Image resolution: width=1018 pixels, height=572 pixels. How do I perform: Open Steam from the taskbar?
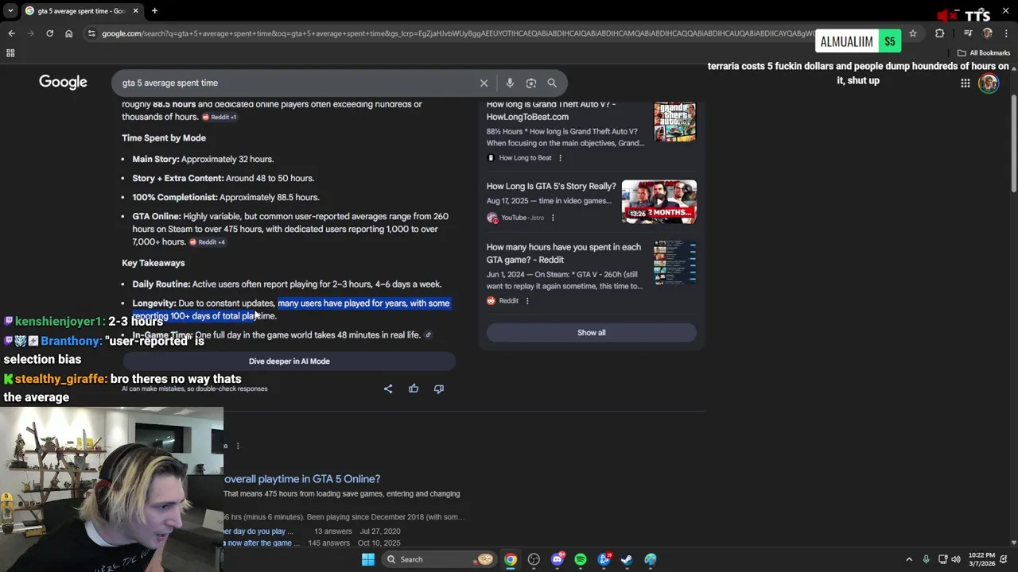point(627,559)
